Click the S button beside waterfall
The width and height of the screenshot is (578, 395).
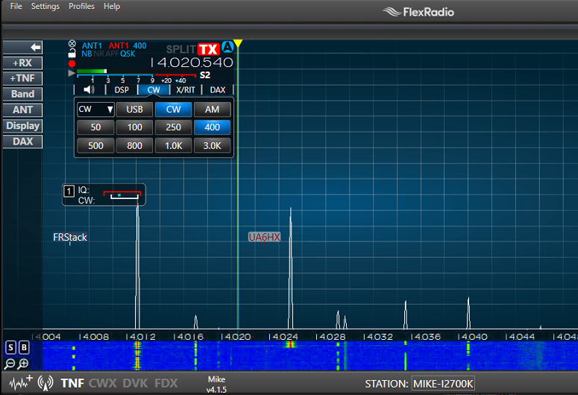11,347
